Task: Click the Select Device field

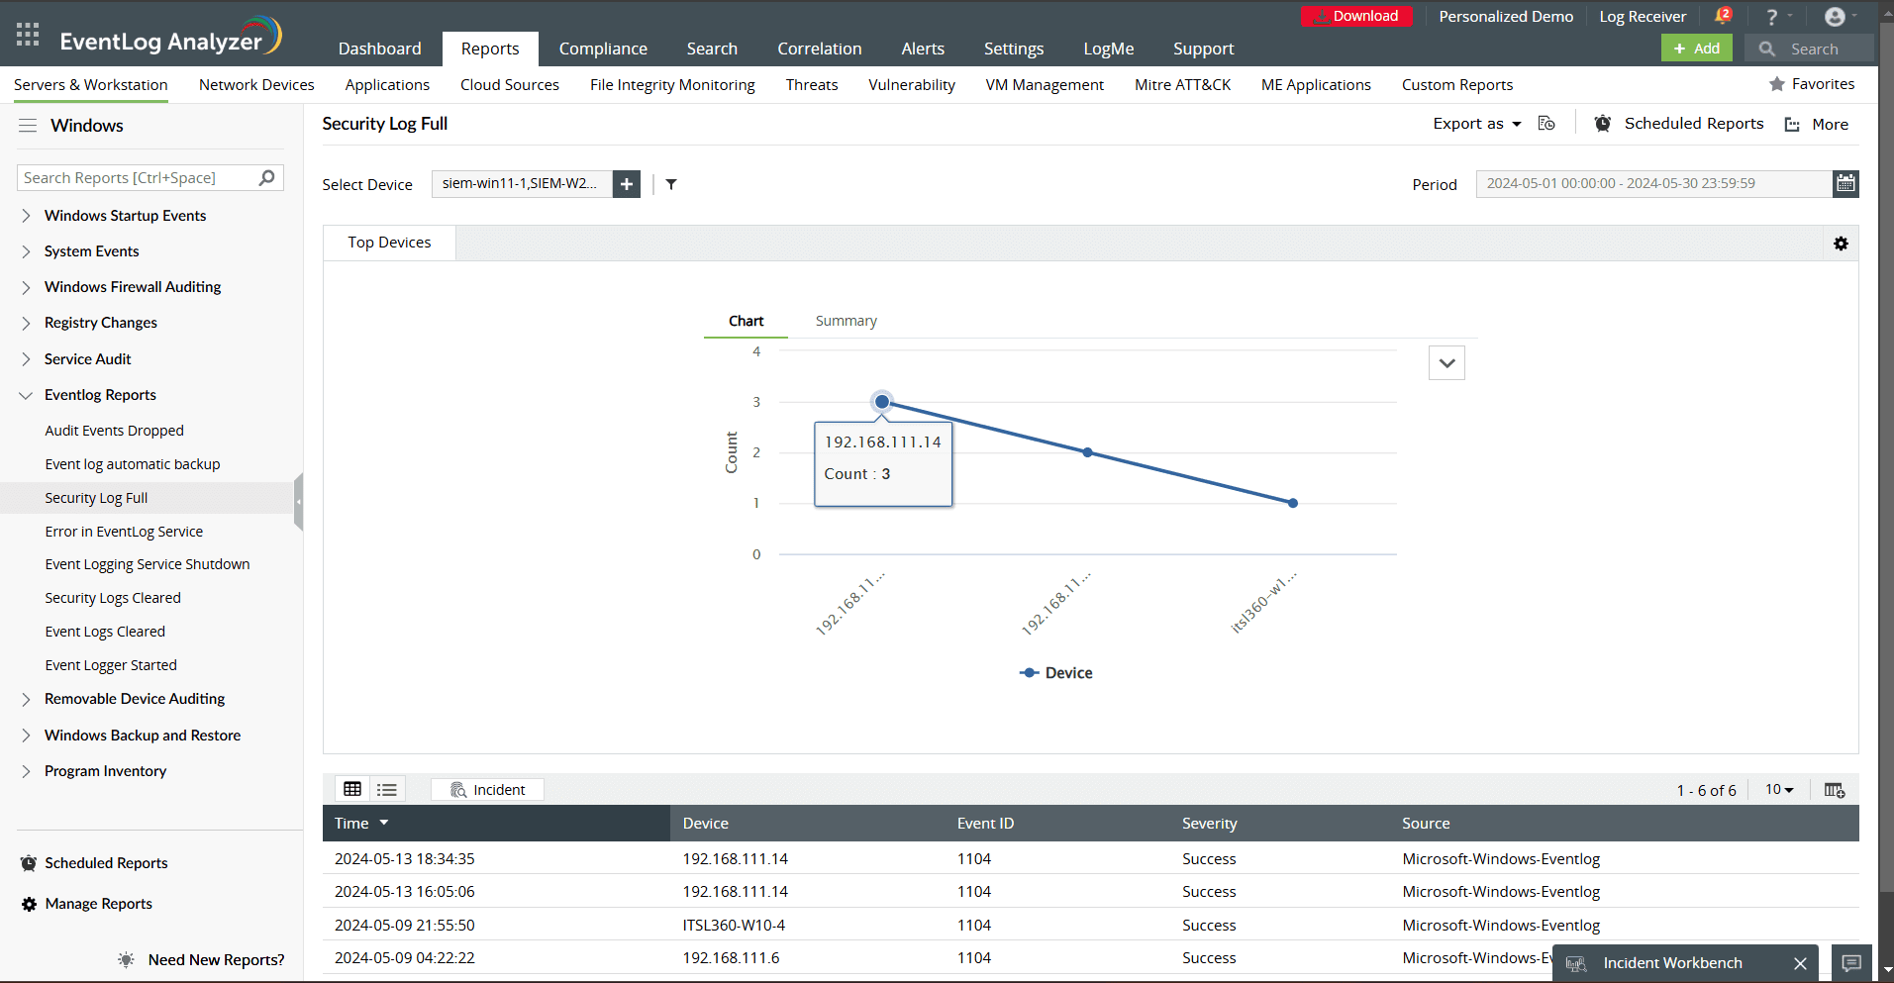Action: [523, 184]
